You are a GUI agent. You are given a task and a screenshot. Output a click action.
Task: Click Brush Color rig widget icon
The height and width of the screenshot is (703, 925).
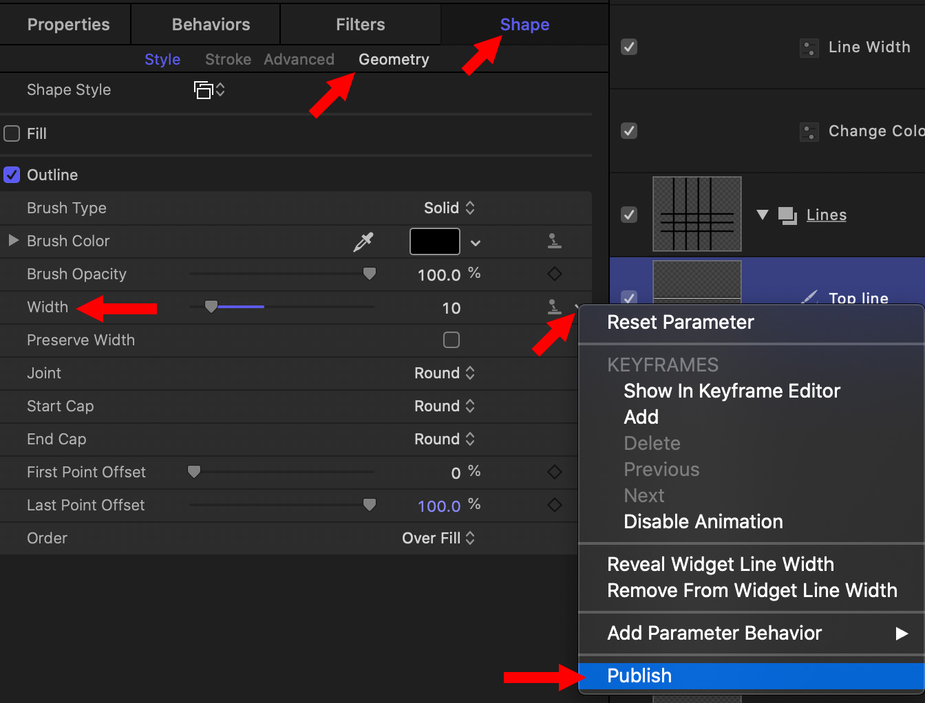click(x=554, y=241)
